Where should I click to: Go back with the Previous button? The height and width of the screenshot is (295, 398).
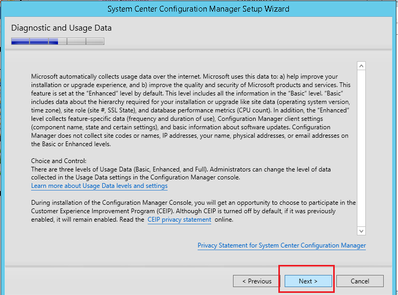257,281
